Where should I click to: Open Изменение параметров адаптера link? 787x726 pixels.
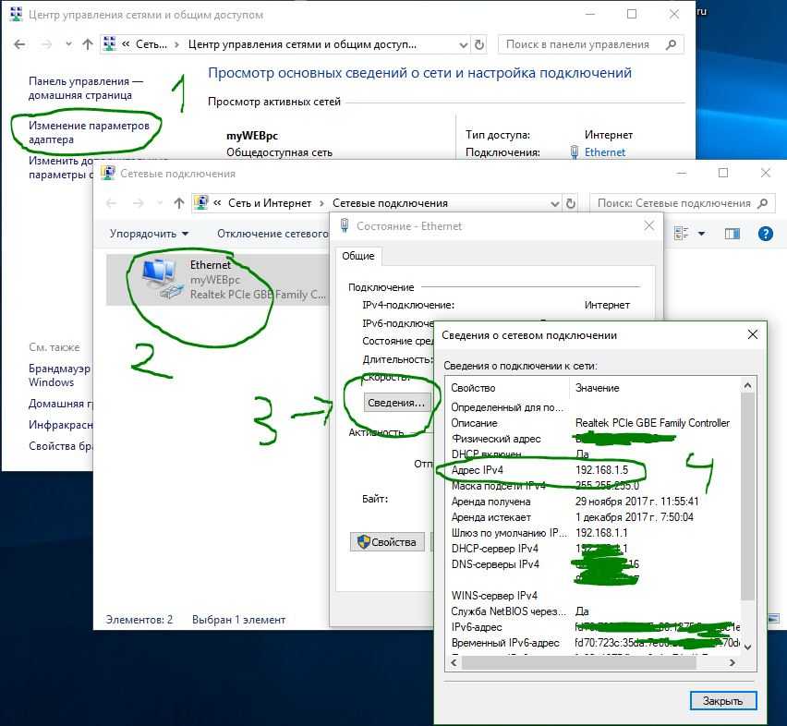[88, 132]
